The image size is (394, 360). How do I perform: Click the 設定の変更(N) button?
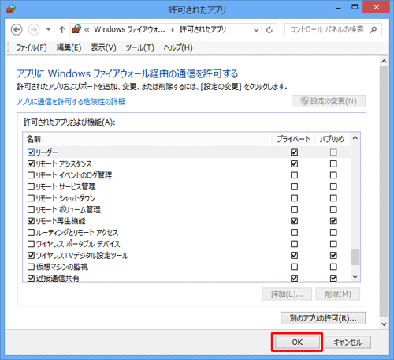point(329,101)
